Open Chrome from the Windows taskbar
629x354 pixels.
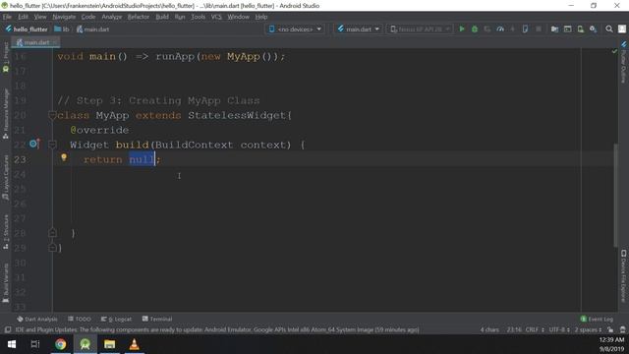pos(61,344)
